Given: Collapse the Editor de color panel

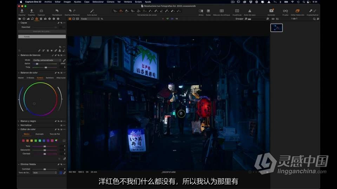Looking at the screenshot, I should pos(19,129).
